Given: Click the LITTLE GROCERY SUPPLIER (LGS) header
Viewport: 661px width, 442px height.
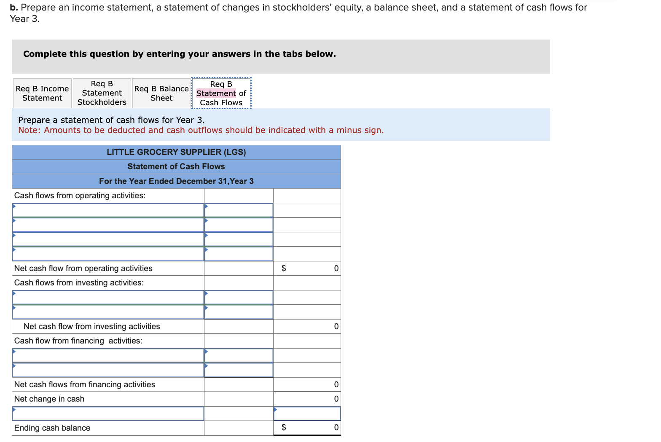Looking at the screenshot, I should [x=176, y=152].
